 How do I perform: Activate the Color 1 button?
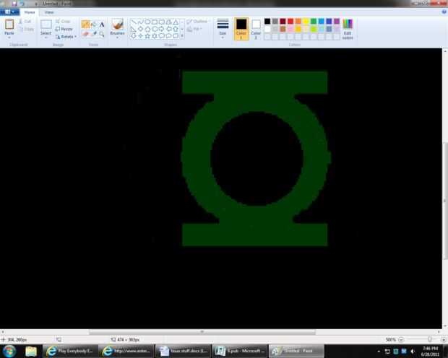tap(241, 29)
